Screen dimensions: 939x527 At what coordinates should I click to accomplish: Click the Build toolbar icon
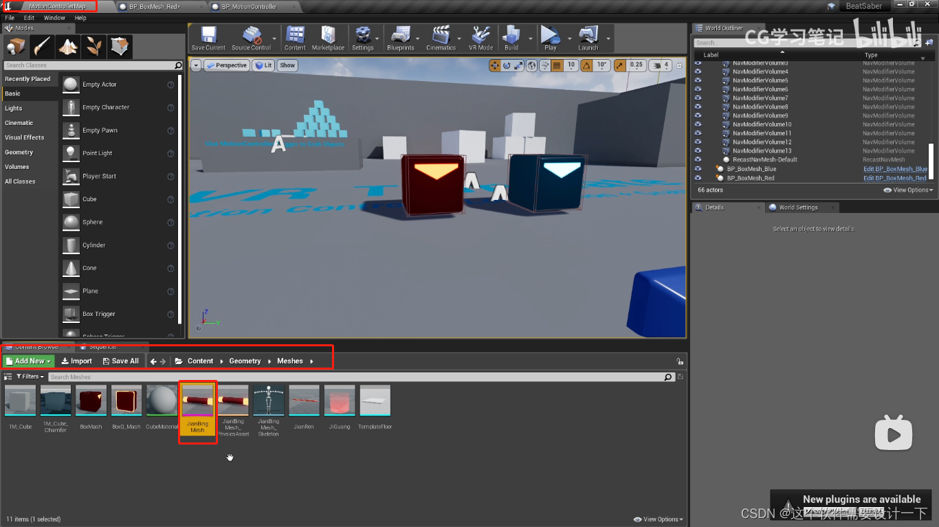(511, 38)
